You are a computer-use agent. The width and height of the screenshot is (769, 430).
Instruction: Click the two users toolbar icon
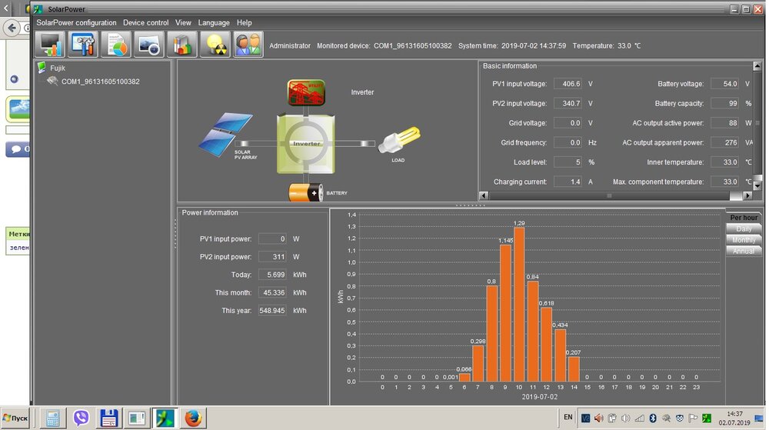pos(248,45)
